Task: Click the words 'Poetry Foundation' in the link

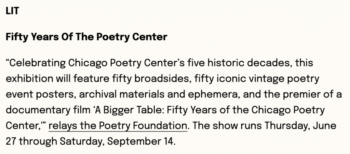Action: point(143,126)
